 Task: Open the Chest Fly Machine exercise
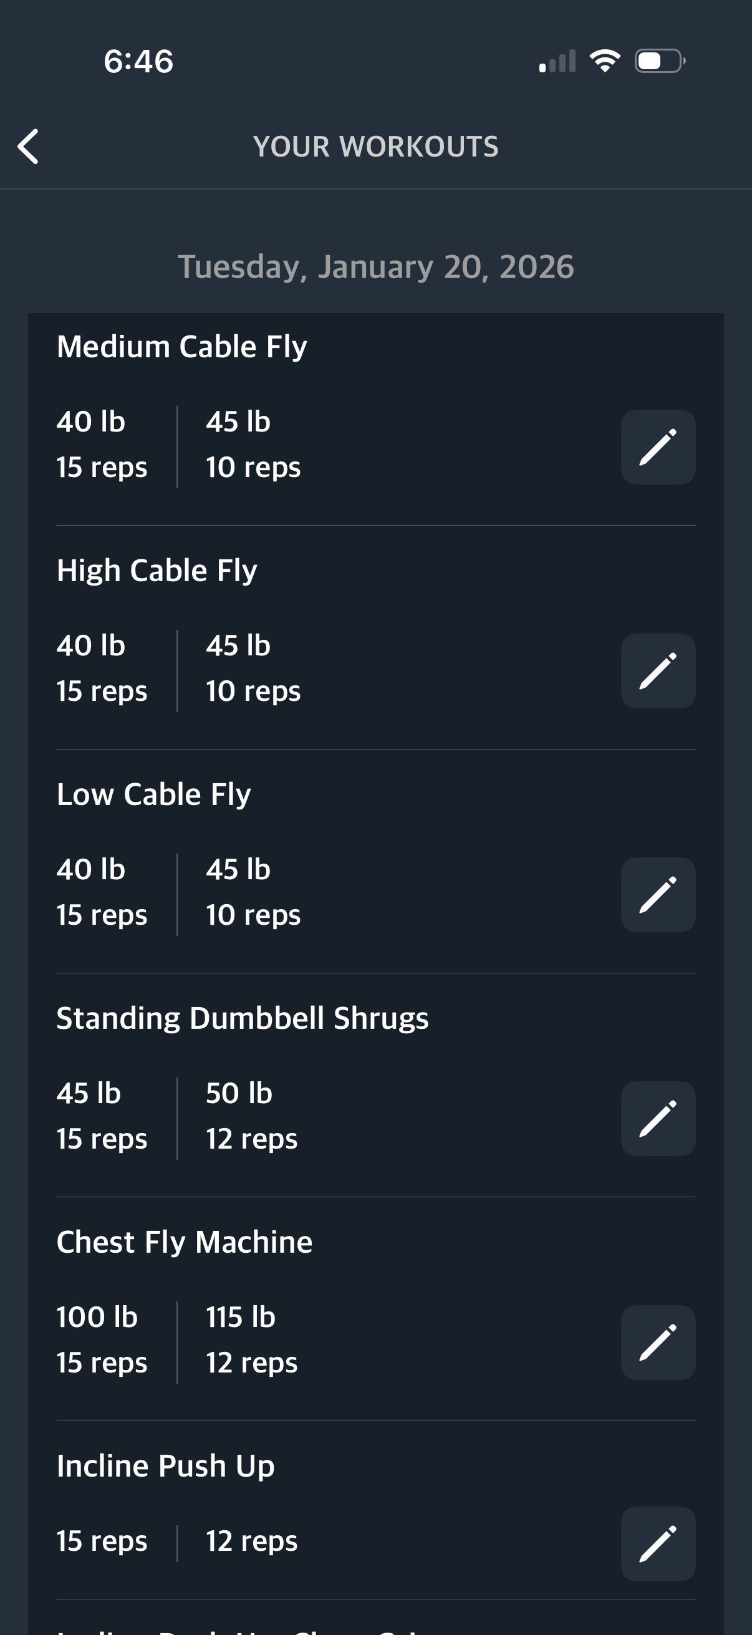pyautogui.click(x=184, y=1242)
